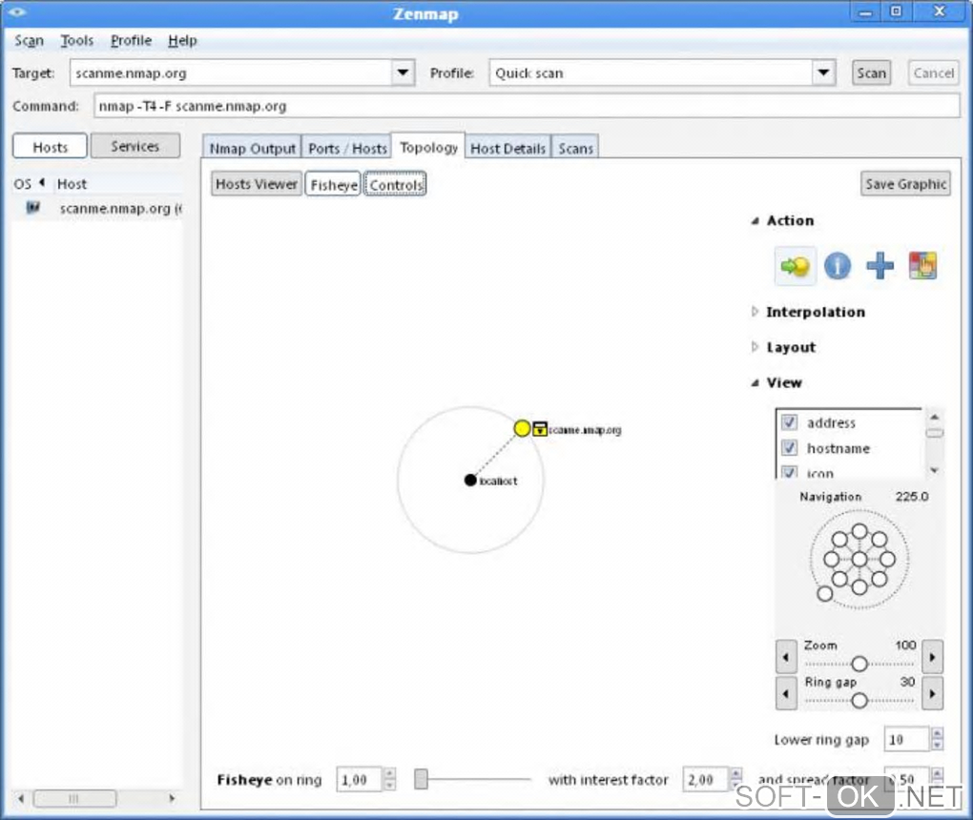The height and width of the screenshot is (820, 973).
Task: Collapse the View section
Action: (756, 382)
